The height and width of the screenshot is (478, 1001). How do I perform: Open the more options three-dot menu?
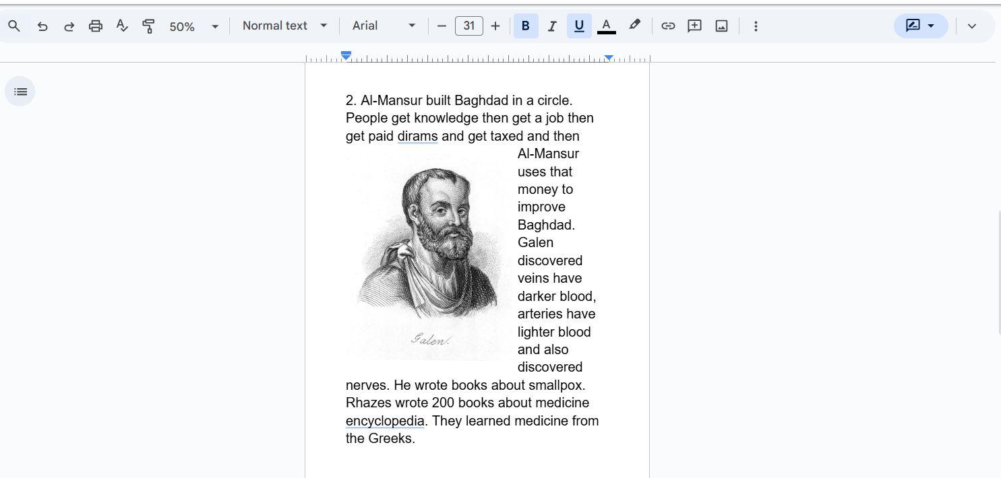point(756,26)
